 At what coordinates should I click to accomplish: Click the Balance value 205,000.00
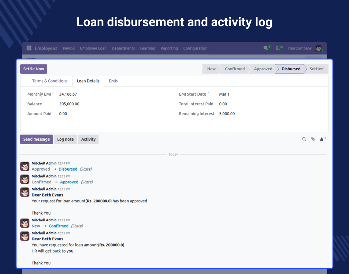pyautogui.click(x=69, y=104)
